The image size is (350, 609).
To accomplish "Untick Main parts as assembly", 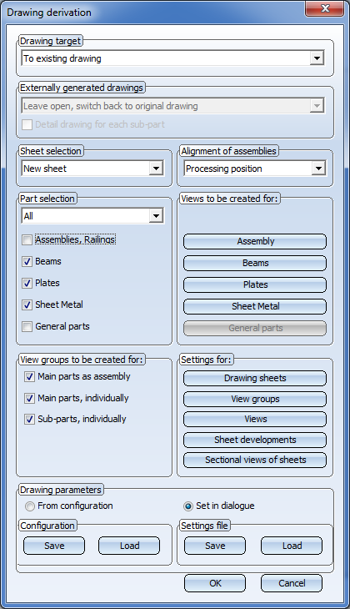I will (29, 377).
